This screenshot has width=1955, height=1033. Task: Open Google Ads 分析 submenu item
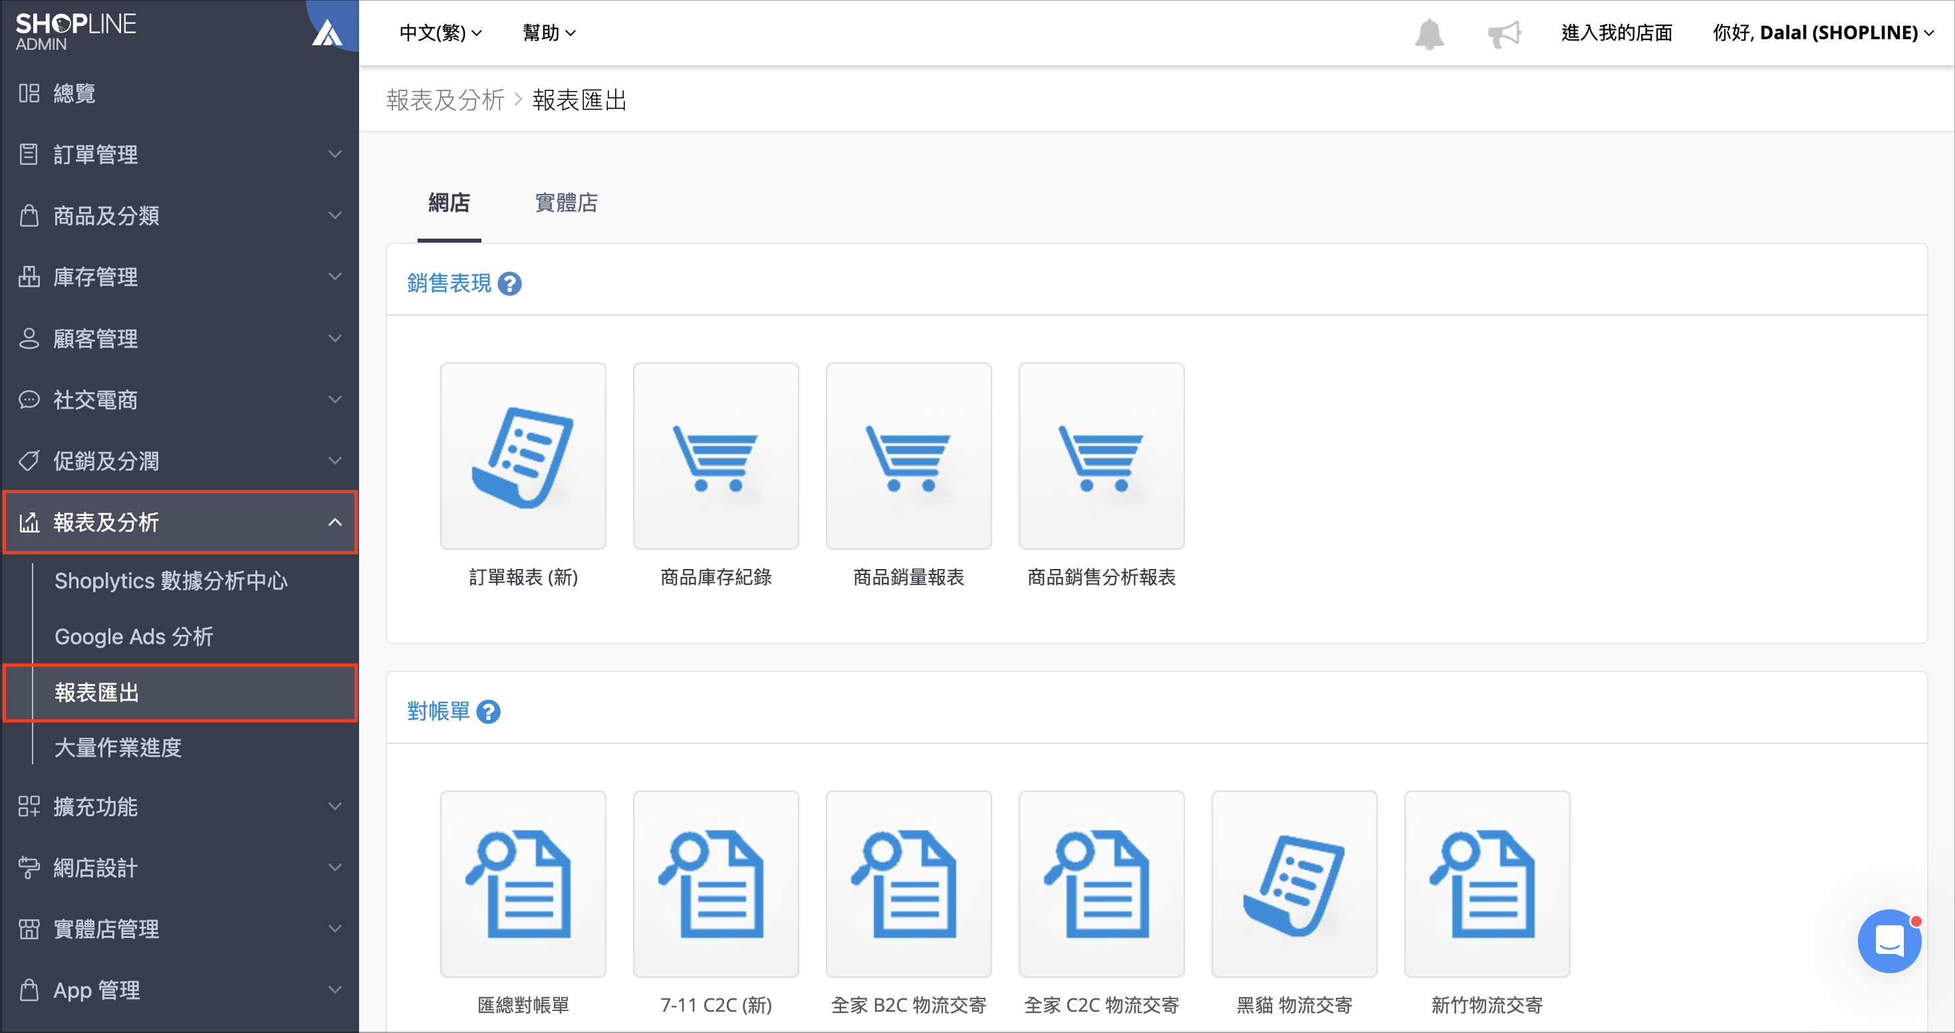click(x=134, y=637)
